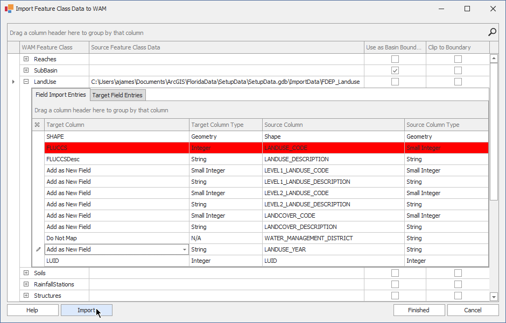Sort by Source Column Type header

446,125
